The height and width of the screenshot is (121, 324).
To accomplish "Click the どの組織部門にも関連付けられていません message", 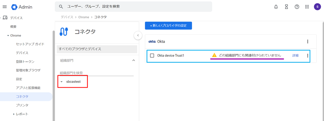I will (250, 55).
